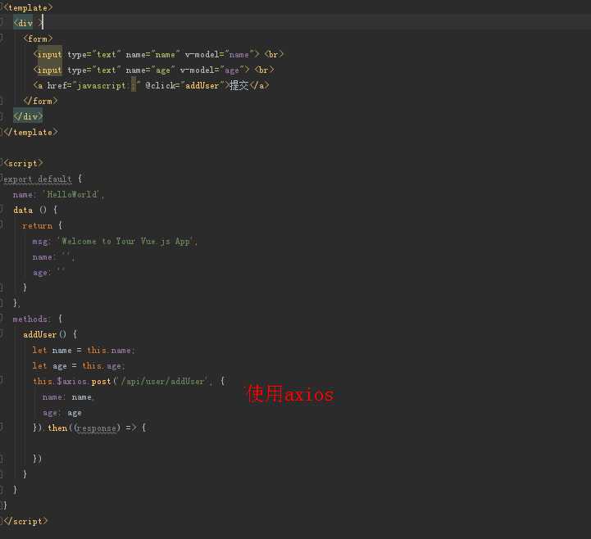Viewport: 591px width, 539px height.
Task: Collapse the fold marker beside the data () line
Action: (2, 211)
